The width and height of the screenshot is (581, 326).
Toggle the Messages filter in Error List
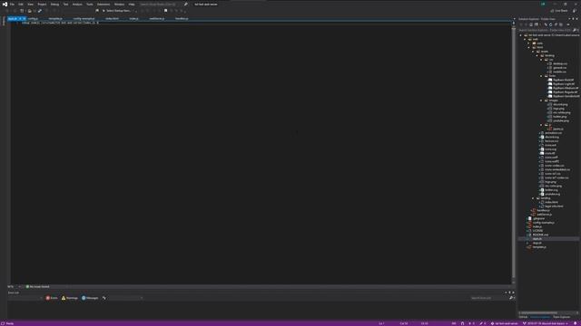pyautogui.click(x=90, y=298)
